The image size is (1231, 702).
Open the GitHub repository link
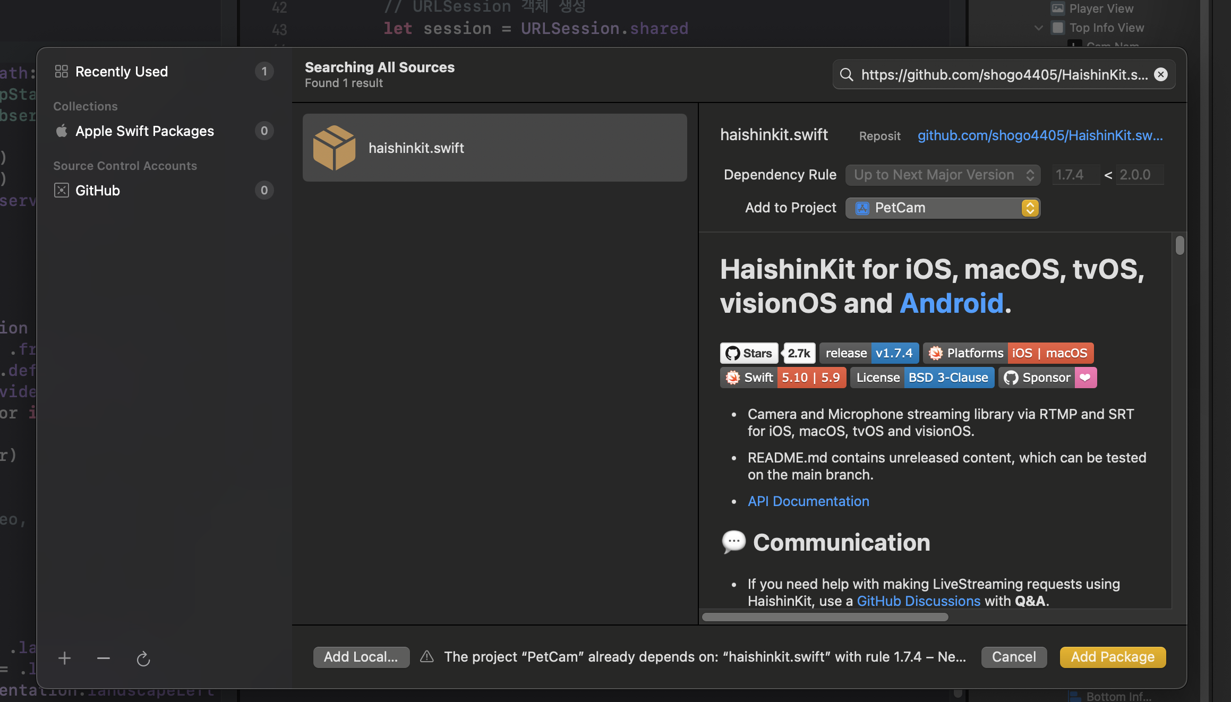(1040, 135)
